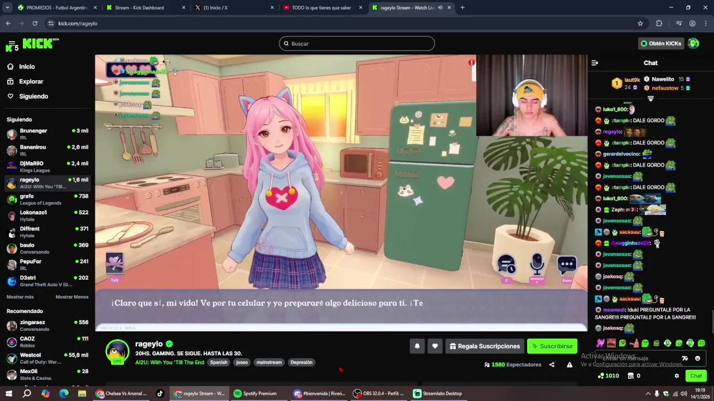Open grafo channel in sidebar

point(47,199)
